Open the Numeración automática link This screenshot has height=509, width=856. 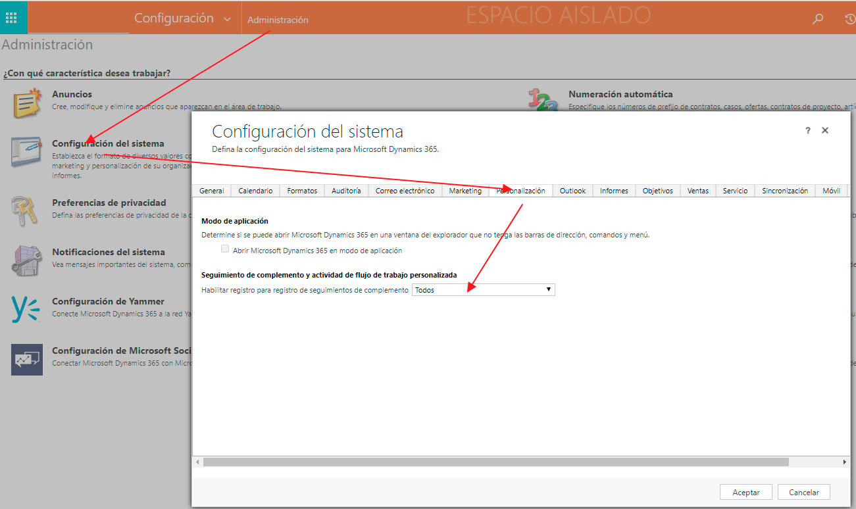click(620, 94)
